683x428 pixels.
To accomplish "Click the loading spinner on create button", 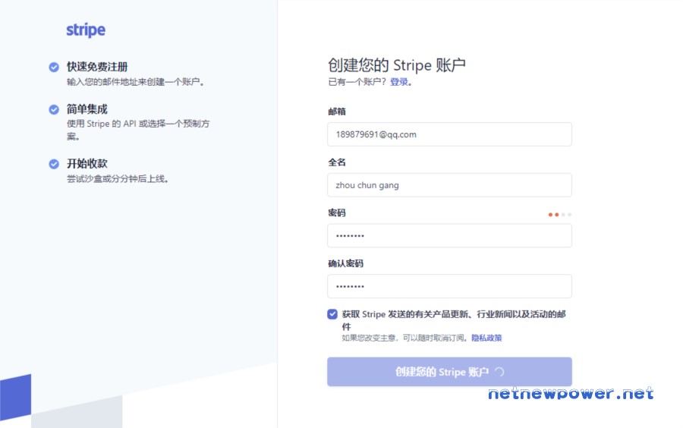I will [499, 372].
